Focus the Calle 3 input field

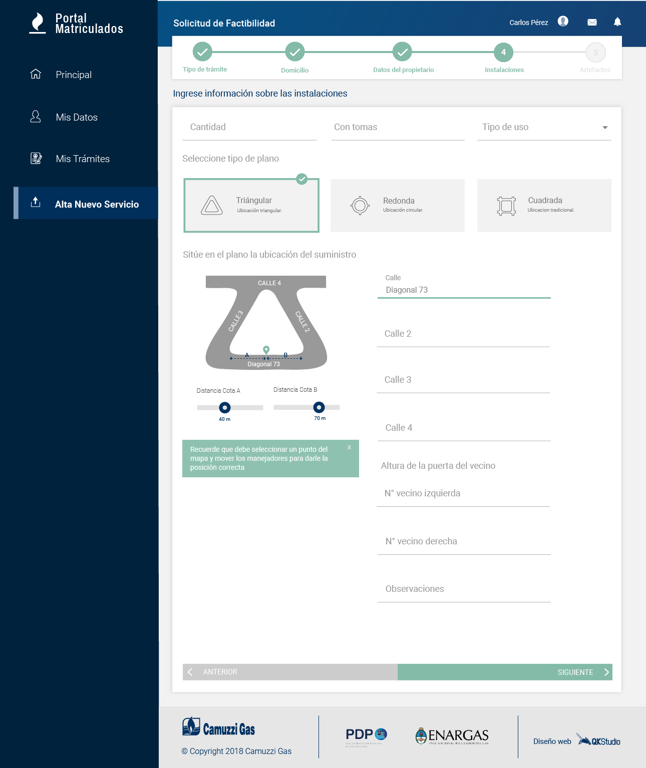(x=463, y=380)
